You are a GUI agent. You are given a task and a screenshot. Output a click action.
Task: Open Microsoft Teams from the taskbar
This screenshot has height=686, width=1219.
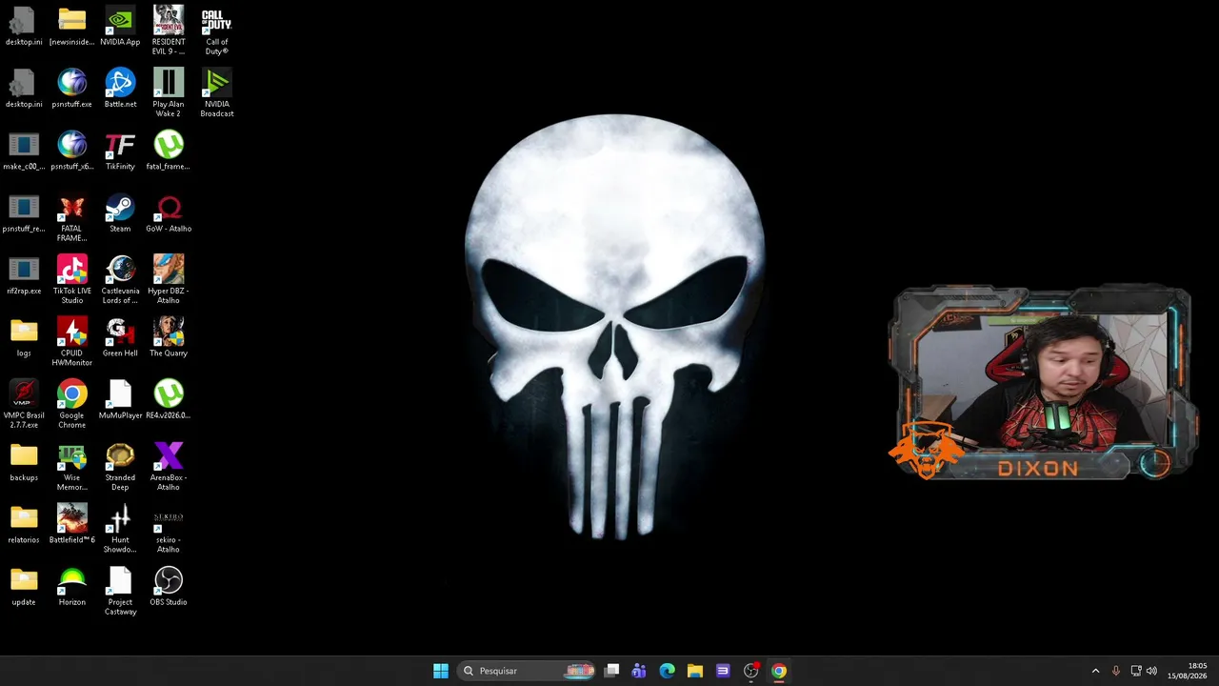[x=639, y=671]
